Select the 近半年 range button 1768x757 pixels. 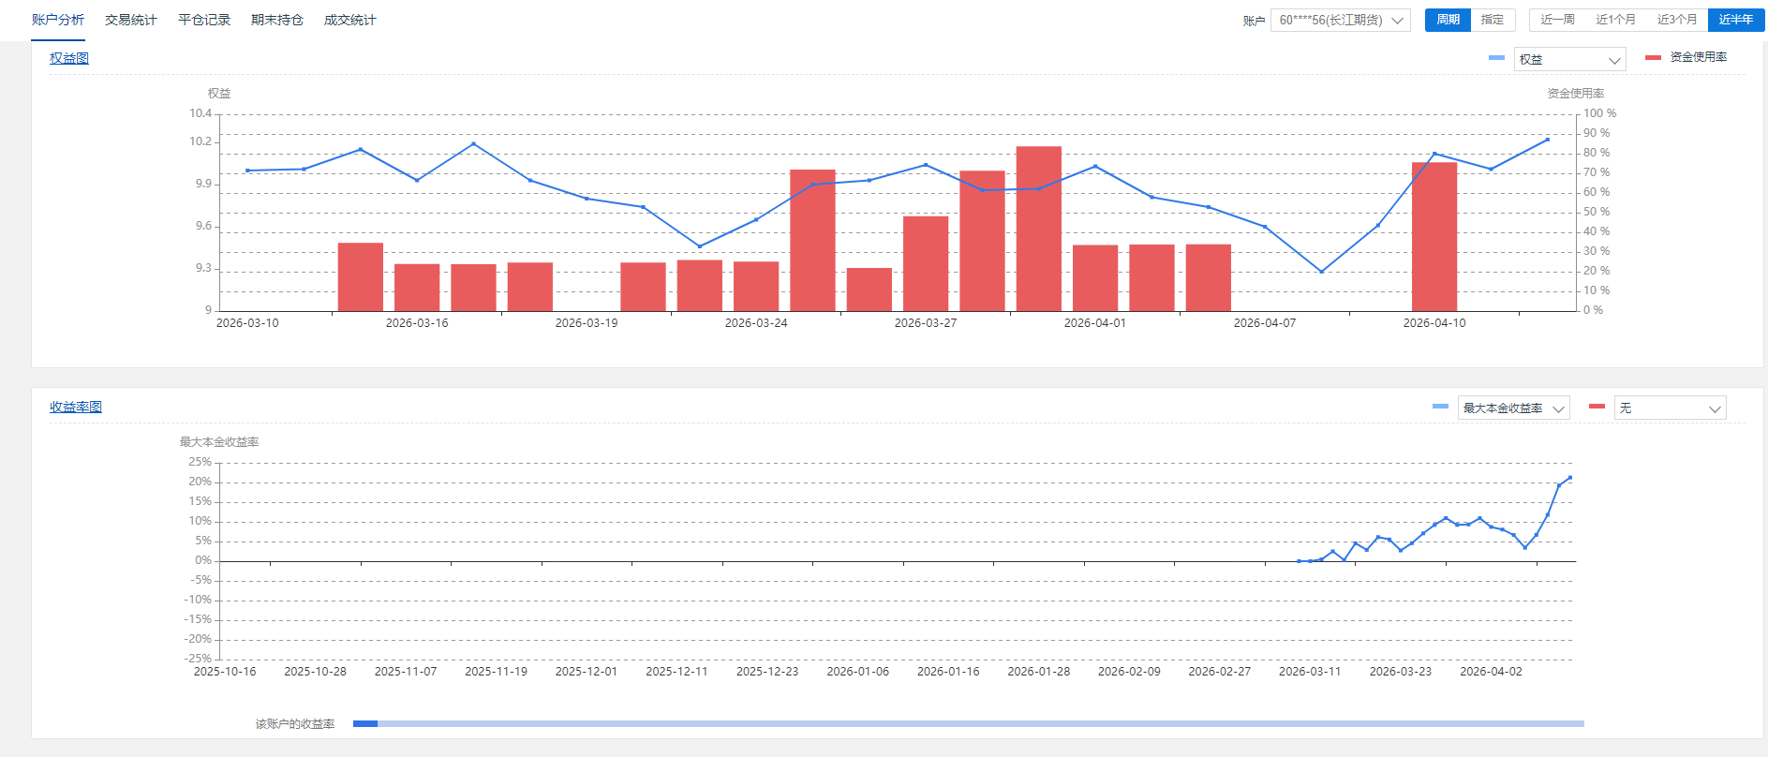click(1735, 20)
